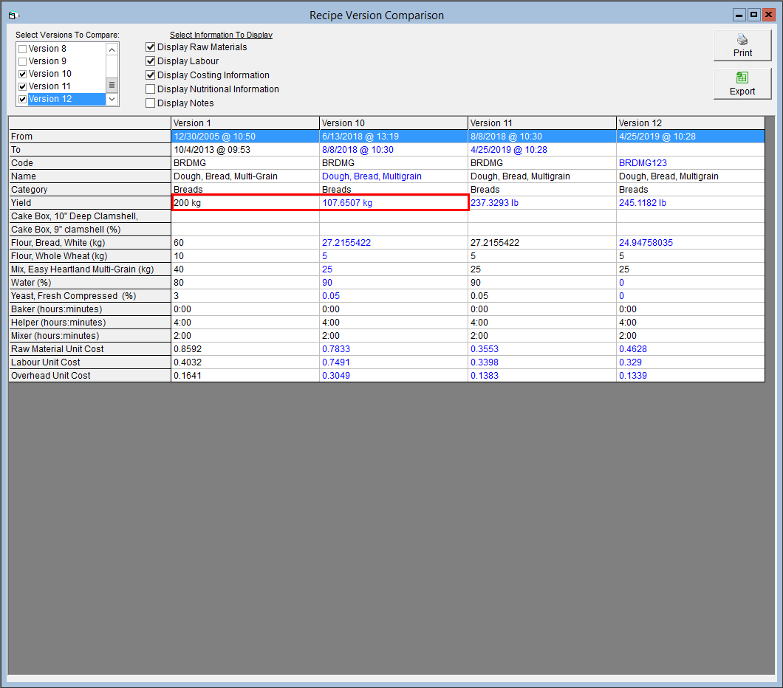The width and height of the screenshot is (783, 688).
Task: Select Yeast, Fresh Compressed (%) row label
Action: tap(90, 296)
